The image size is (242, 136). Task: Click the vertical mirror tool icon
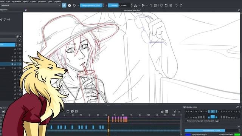click(x=143, y=5)
